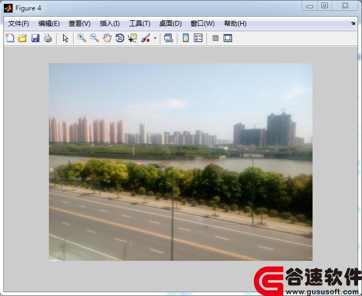This screenshot has height=296, width=362.
Task: Open the 文件(F) menu
Action: click(x=19, y=24)
